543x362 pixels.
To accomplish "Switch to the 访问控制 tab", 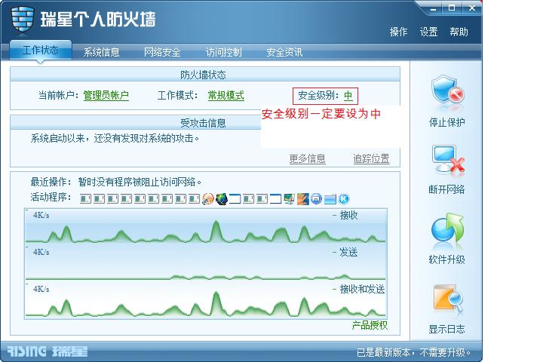I will pyautogui.click(x=224, y=52).
